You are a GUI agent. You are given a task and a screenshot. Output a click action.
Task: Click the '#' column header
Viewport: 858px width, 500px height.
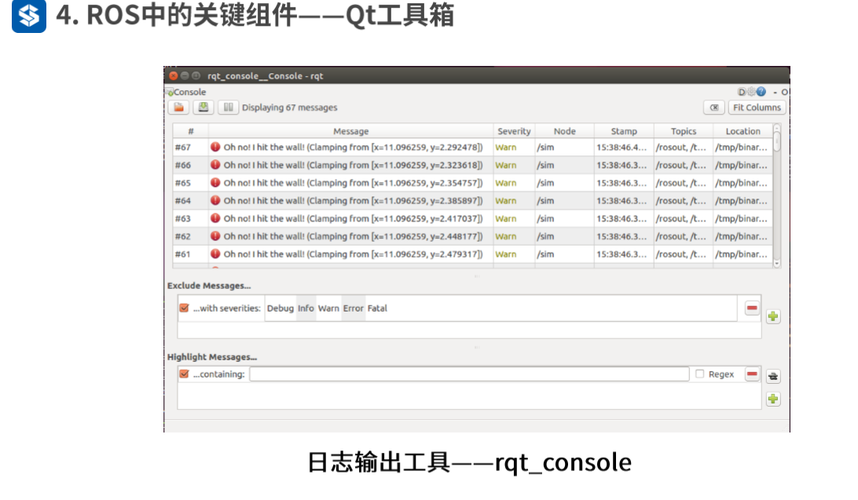190,131
